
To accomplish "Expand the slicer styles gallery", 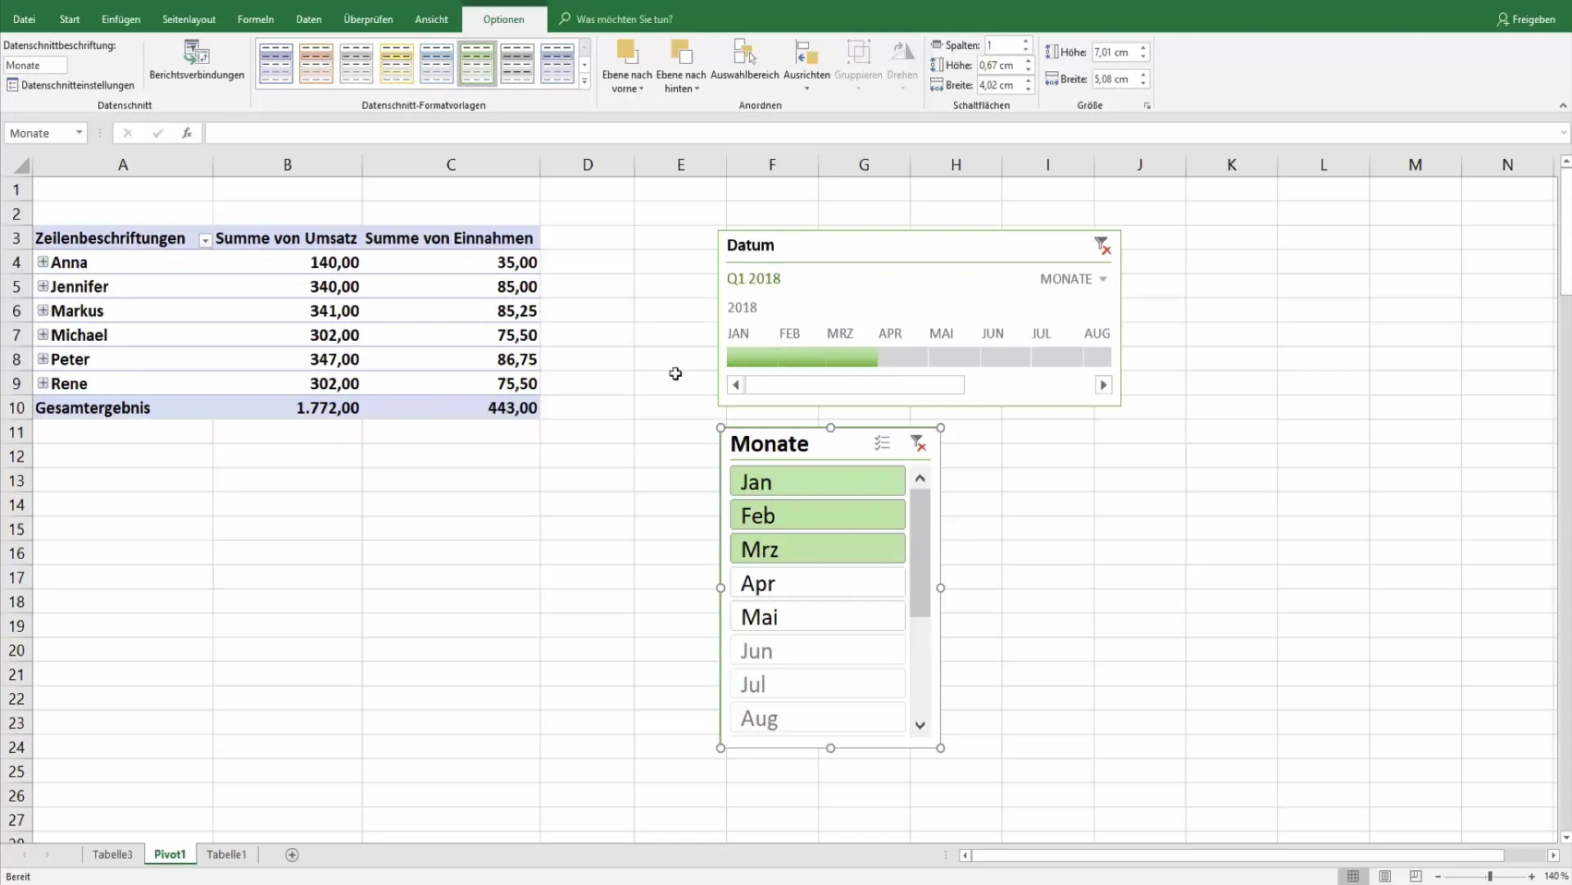I will 584,81.
